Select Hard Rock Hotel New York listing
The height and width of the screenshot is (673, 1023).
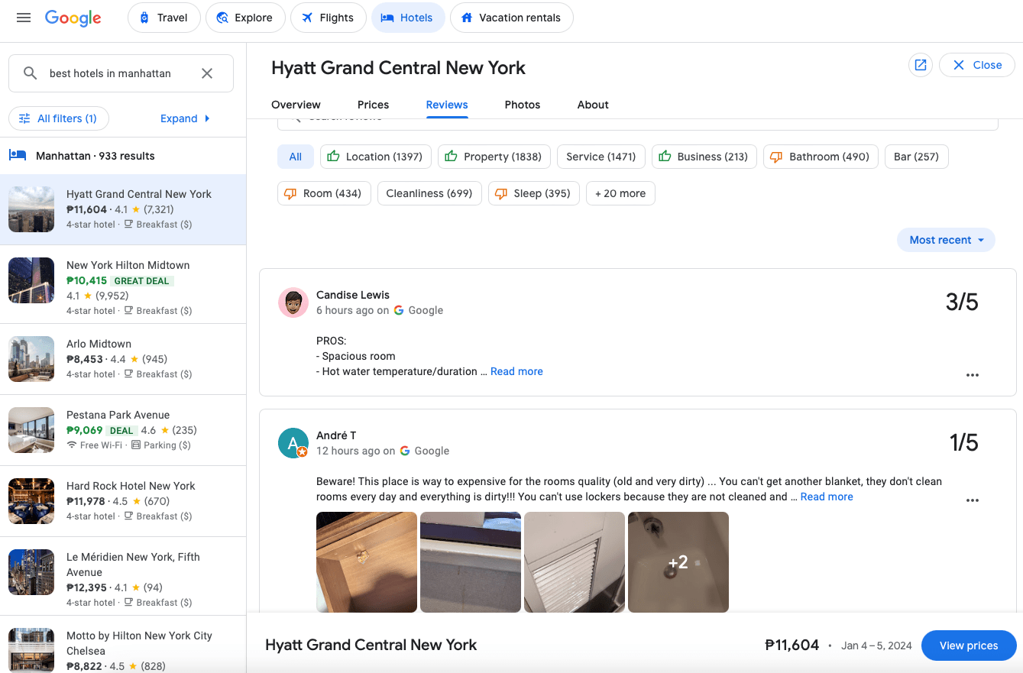tap(123, 501)
